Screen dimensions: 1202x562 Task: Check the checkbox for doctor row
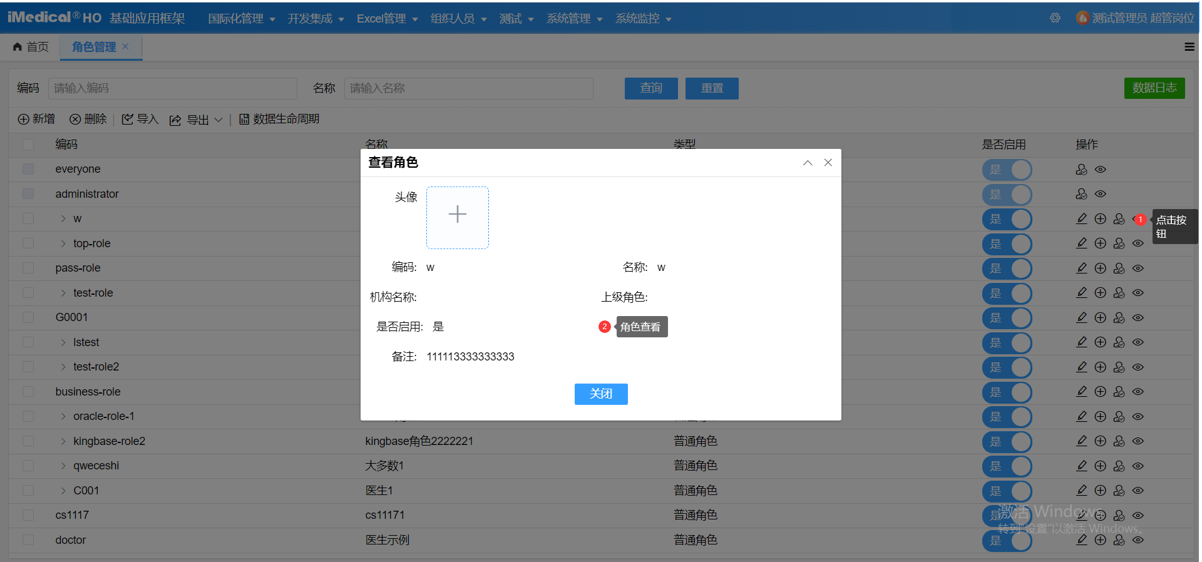point(28,539)
